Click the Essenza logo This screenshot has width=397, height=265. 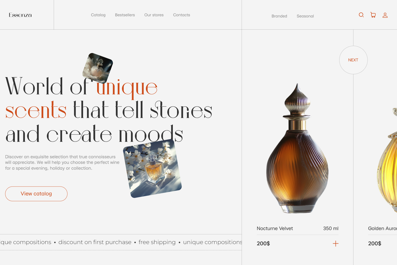(20, 15)
